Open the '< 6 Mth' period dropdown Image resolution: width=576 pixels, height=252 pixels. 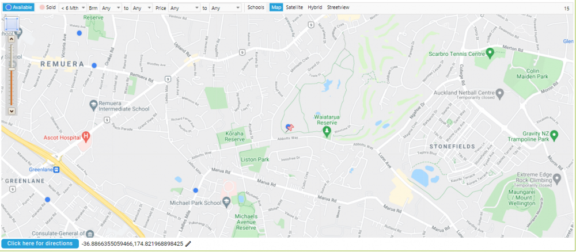pos(73,7)
